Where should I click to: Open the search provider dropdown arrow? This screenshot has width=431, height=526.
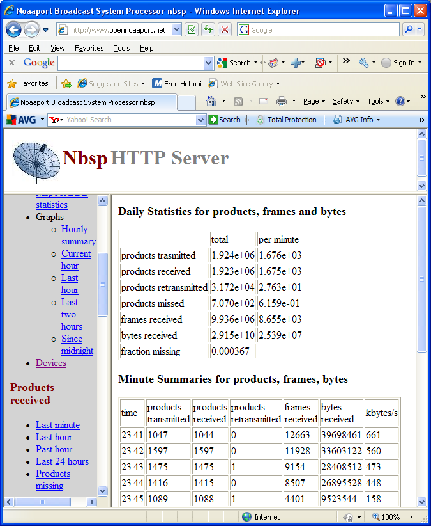[x=420, y=30]
